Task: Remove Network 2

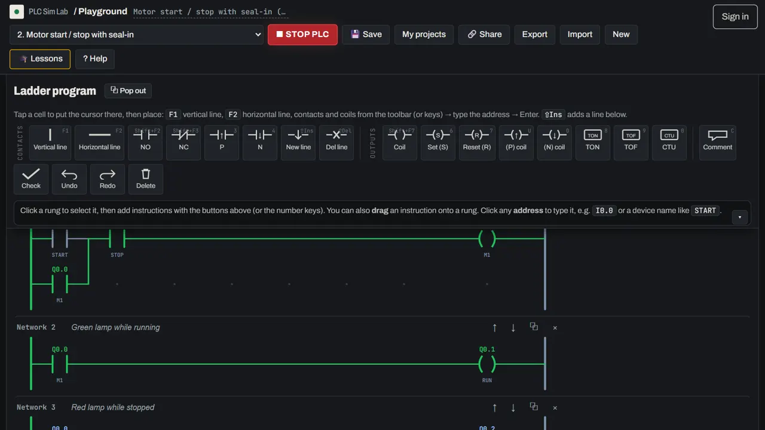Action: tap(555, 327)
